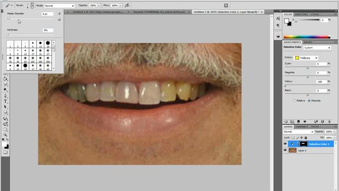Open the tool preset picker arrow
This screenshot has width=339, height=191.
coord(12,5)
